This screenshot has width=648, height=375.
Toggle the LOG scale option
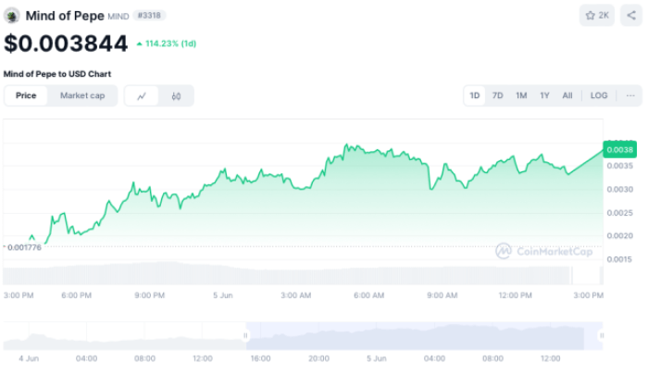[599, 95]
